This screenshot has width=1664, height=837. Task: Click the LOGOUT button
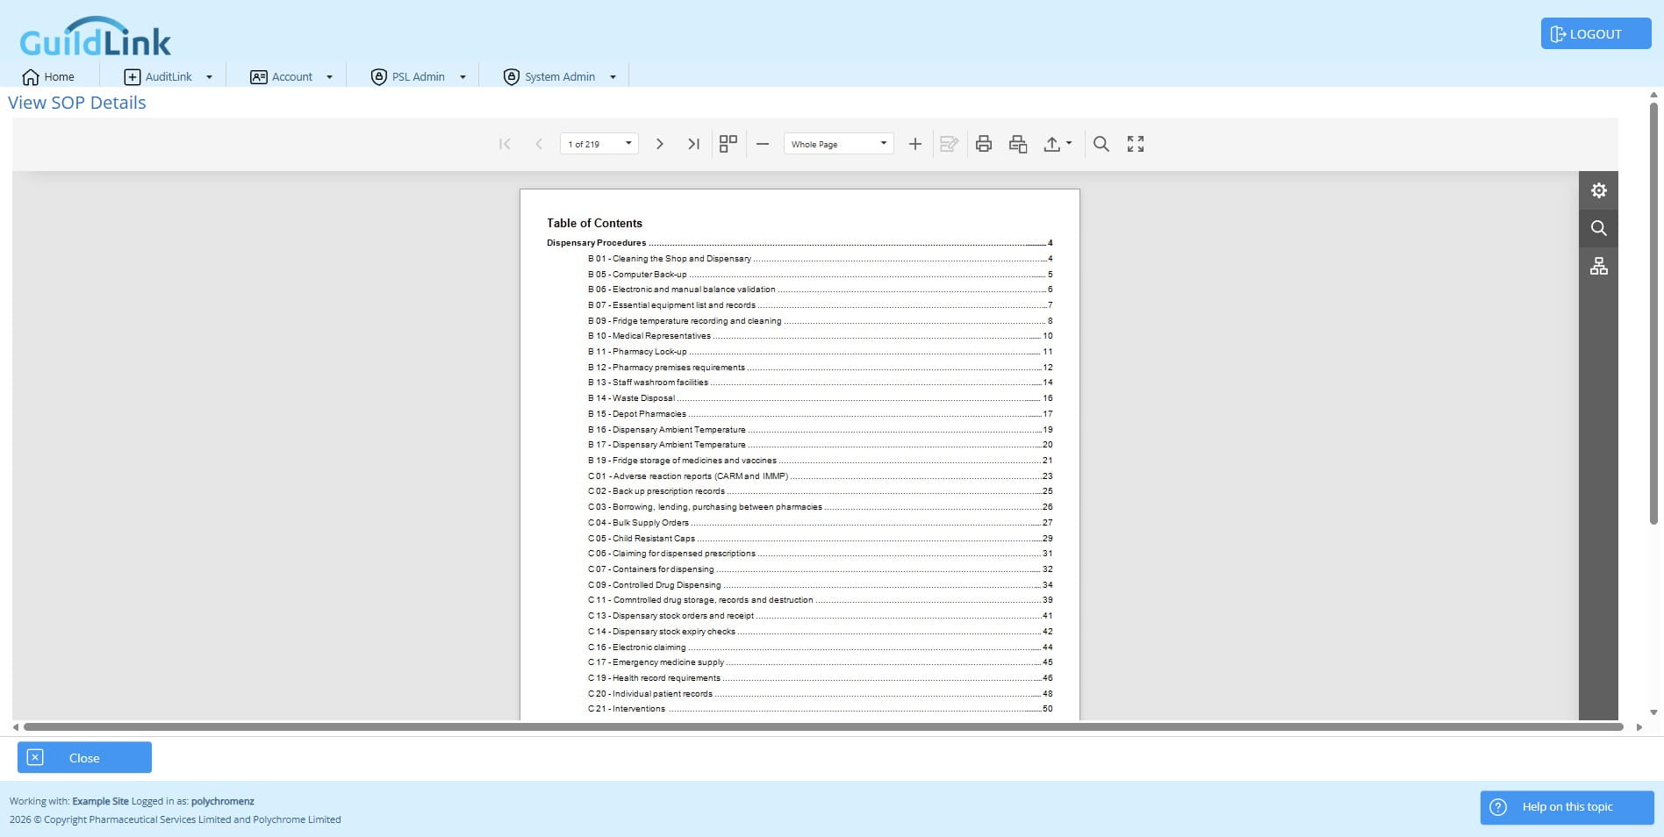tap(1596, 33)
